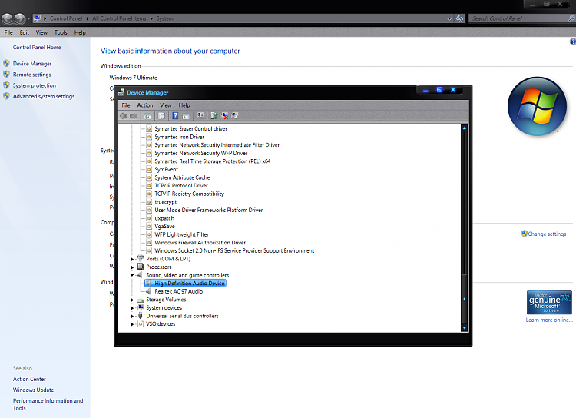576x418 pixels.
Task: Click the Ports (COM & LPT) category icon
Action: click(140, 258)
